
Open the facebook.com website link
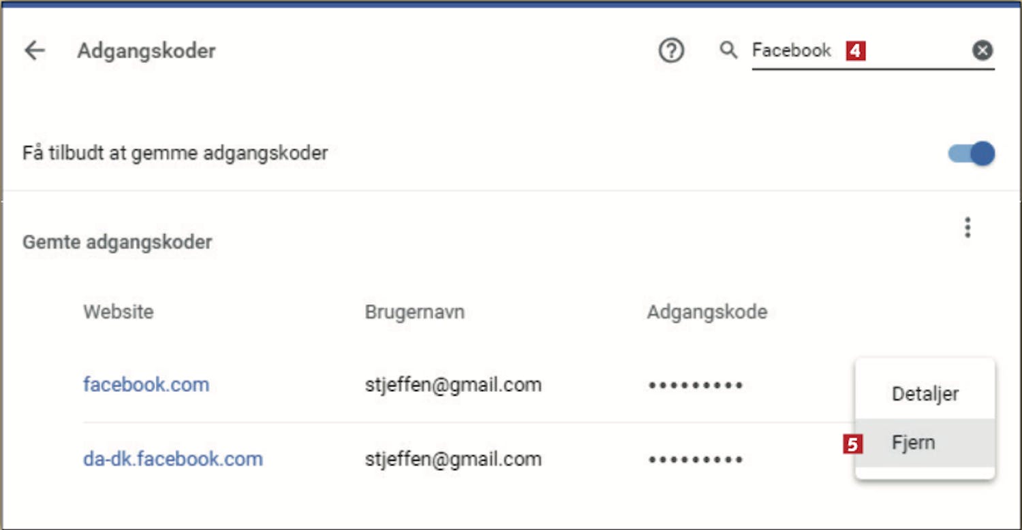[146, 385]
